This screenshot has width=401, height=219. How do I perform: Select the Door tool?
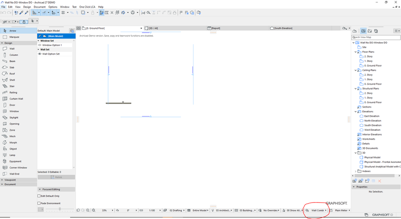(18, 105)
